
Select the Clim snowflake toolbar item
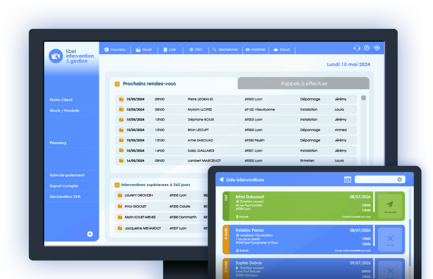196,50
